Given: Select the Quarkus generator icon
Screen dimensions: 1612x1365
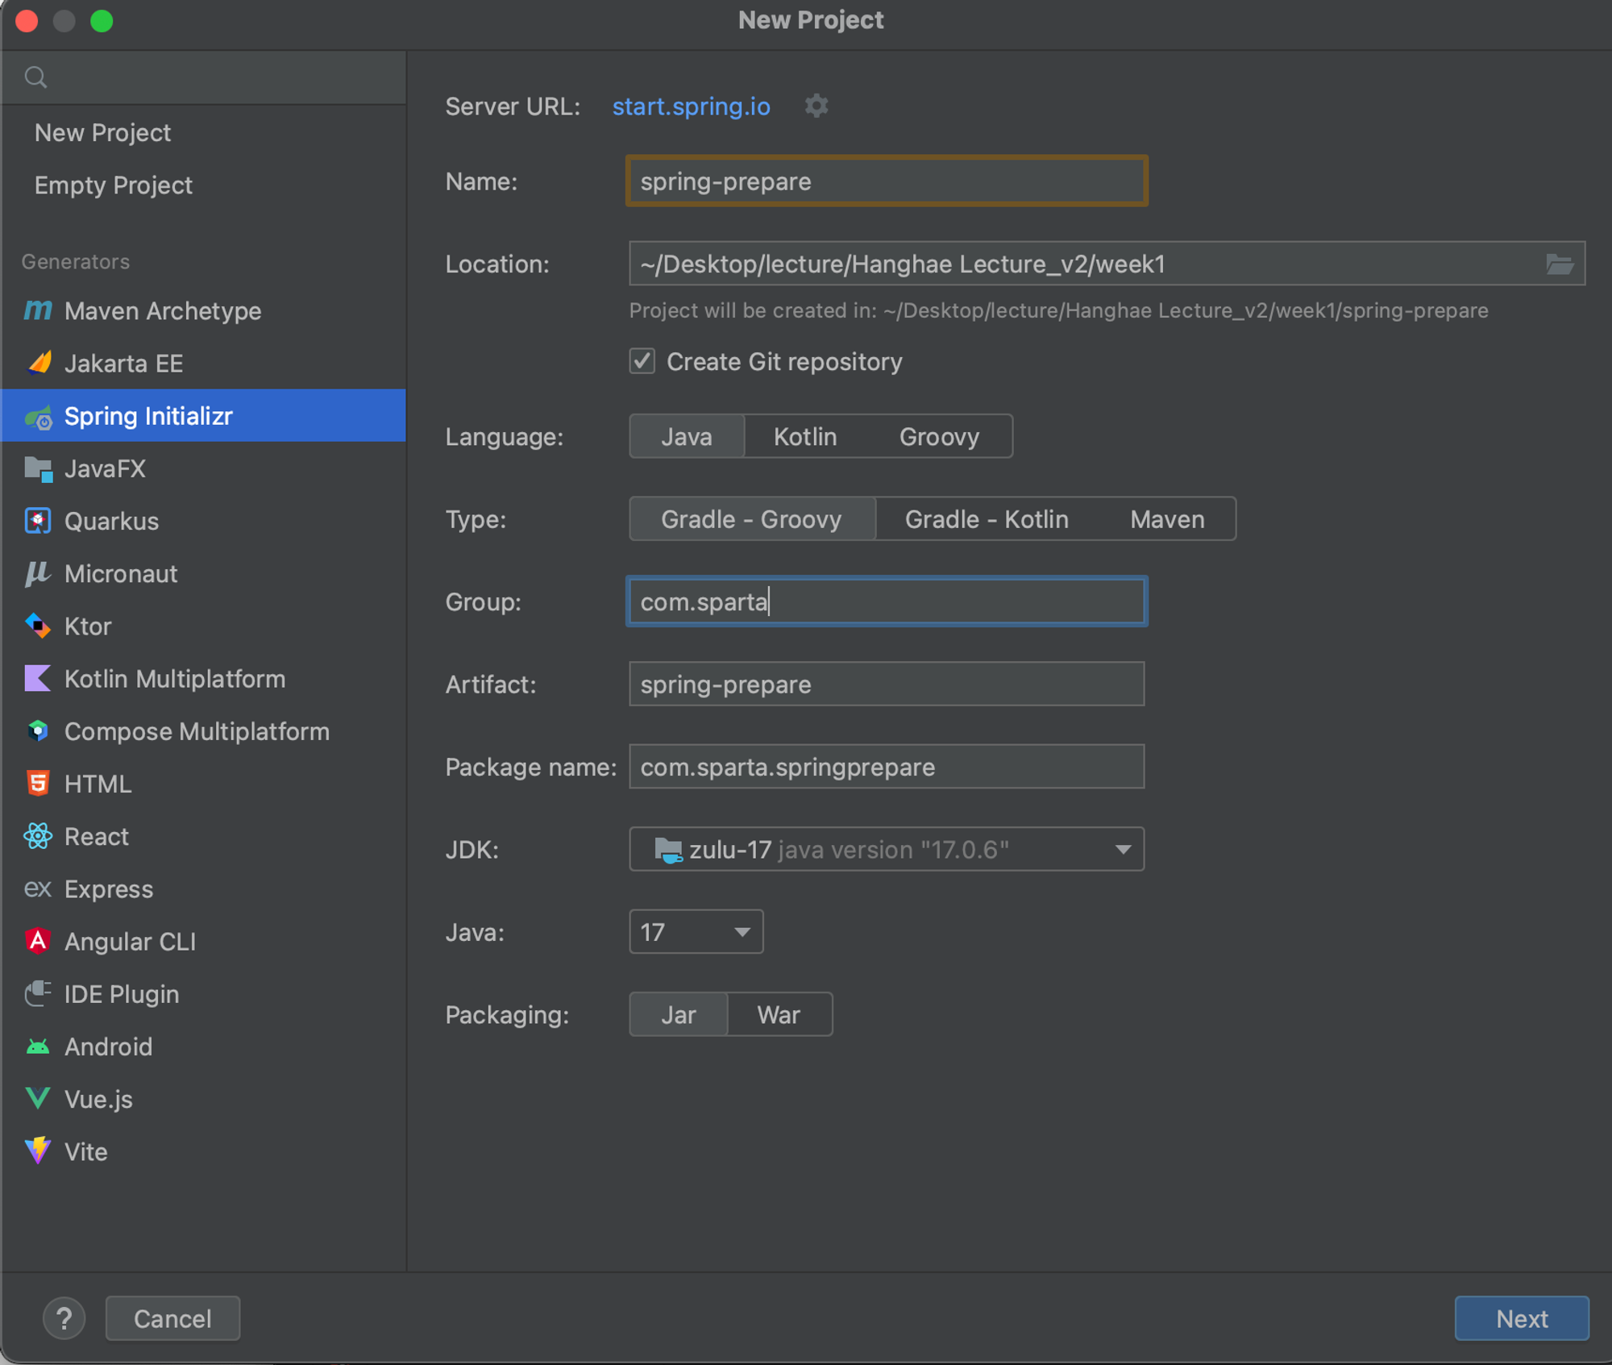Looking at the screenshot, I should (x=38, y=521).
